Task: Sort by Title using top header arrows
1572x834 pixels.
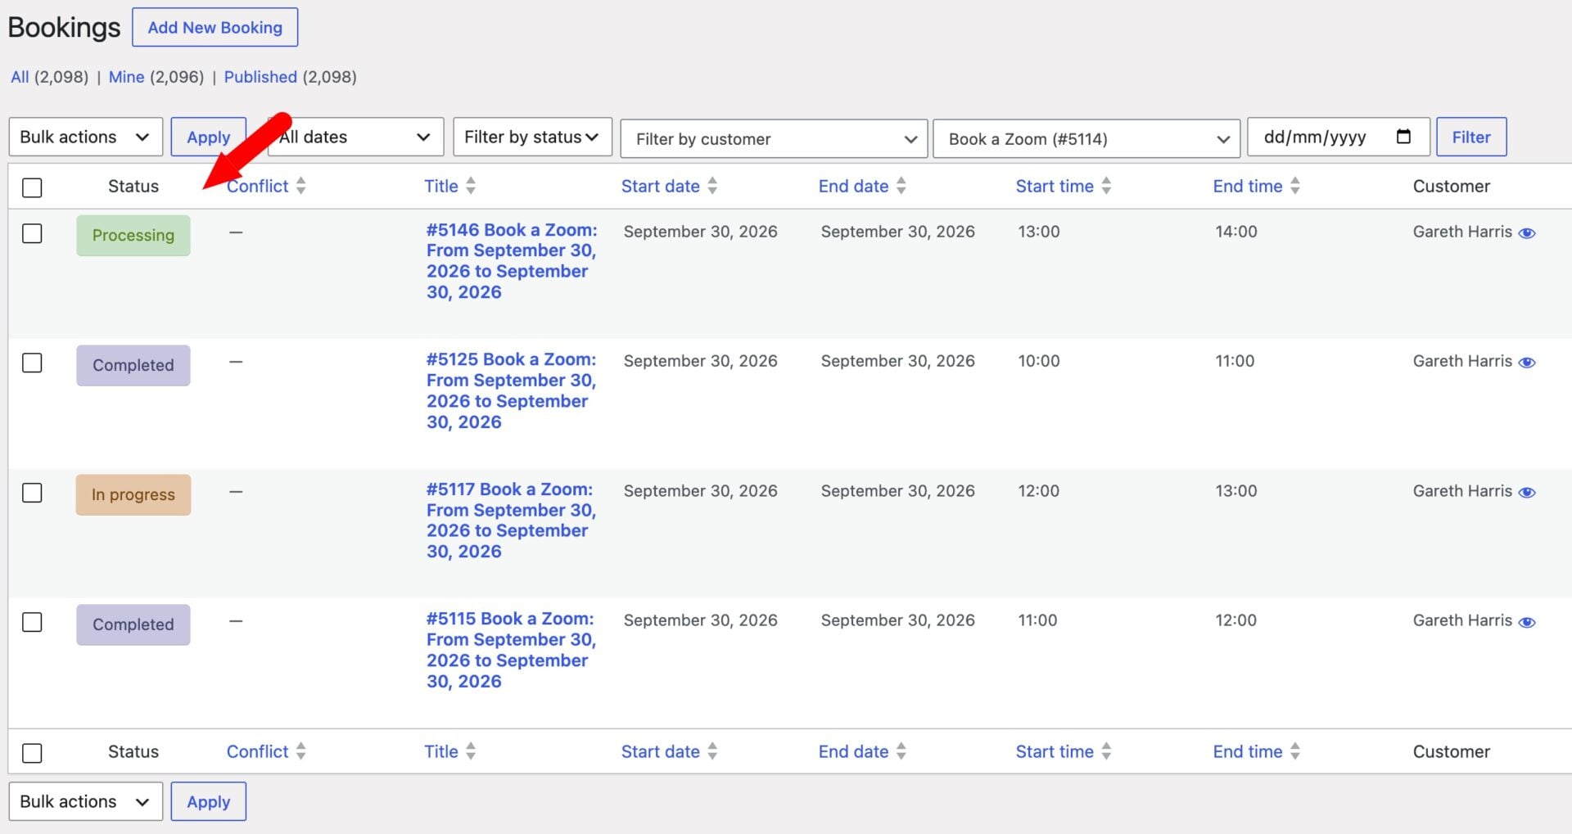Action: tap(471, 186)
